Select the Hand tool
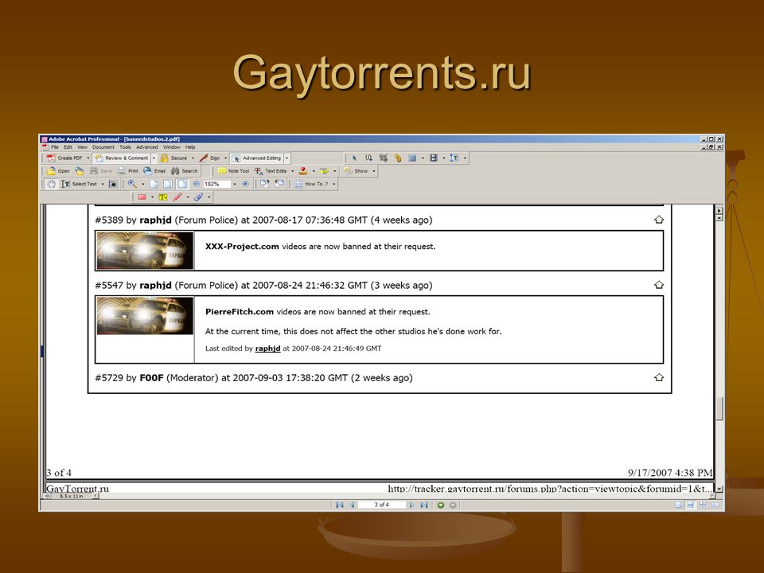Viewport: 764px width, 573px height. point(51,184)
